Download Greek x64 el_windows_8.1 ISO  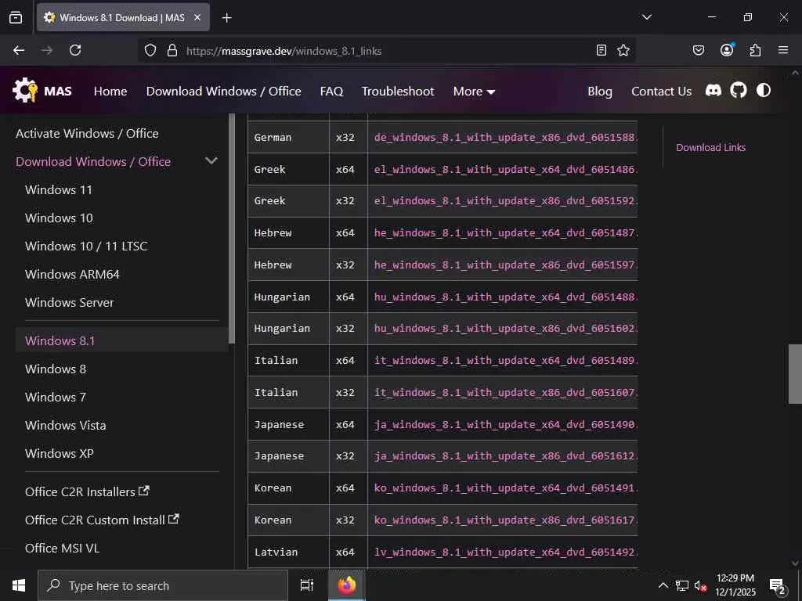coord(505,169)
